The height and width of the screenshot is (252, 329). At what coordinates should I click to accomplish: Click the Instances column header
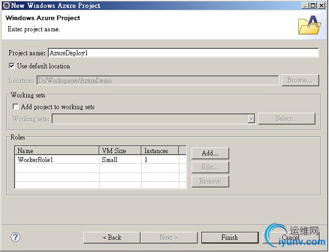[x=160, y=151]
